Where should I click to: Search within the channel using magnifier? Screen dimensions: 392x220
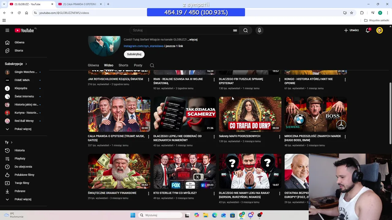pyautogui.click(x=152, y=65)
